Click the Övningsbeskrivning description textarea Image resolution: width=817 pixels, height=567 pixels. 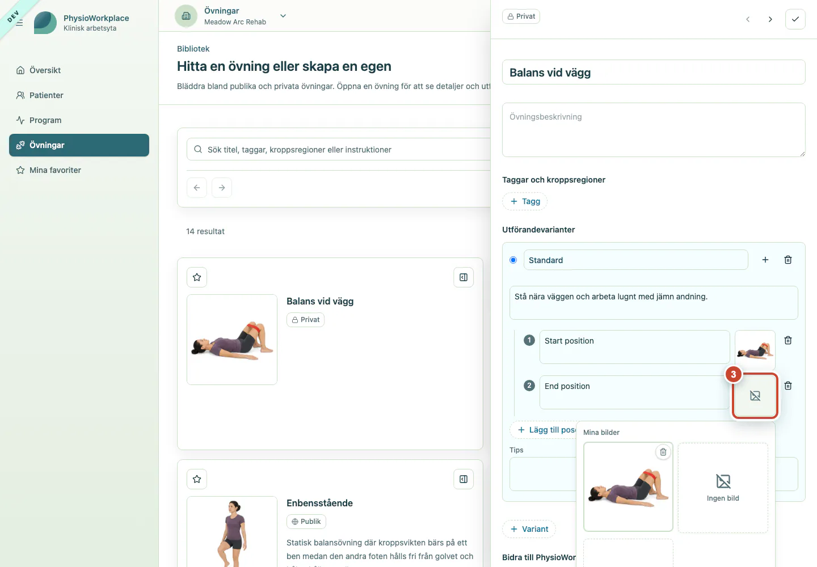(654, 130)
